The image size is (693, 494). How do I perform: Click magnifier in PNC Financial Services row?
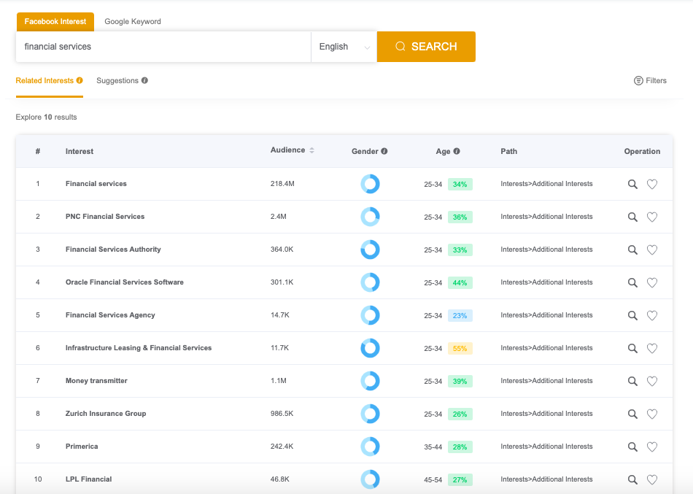click(x=632, y=217)
